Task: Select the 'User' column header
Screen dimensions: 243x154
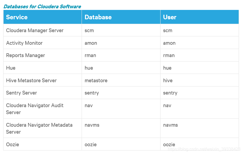Action: tap(200, 17)
